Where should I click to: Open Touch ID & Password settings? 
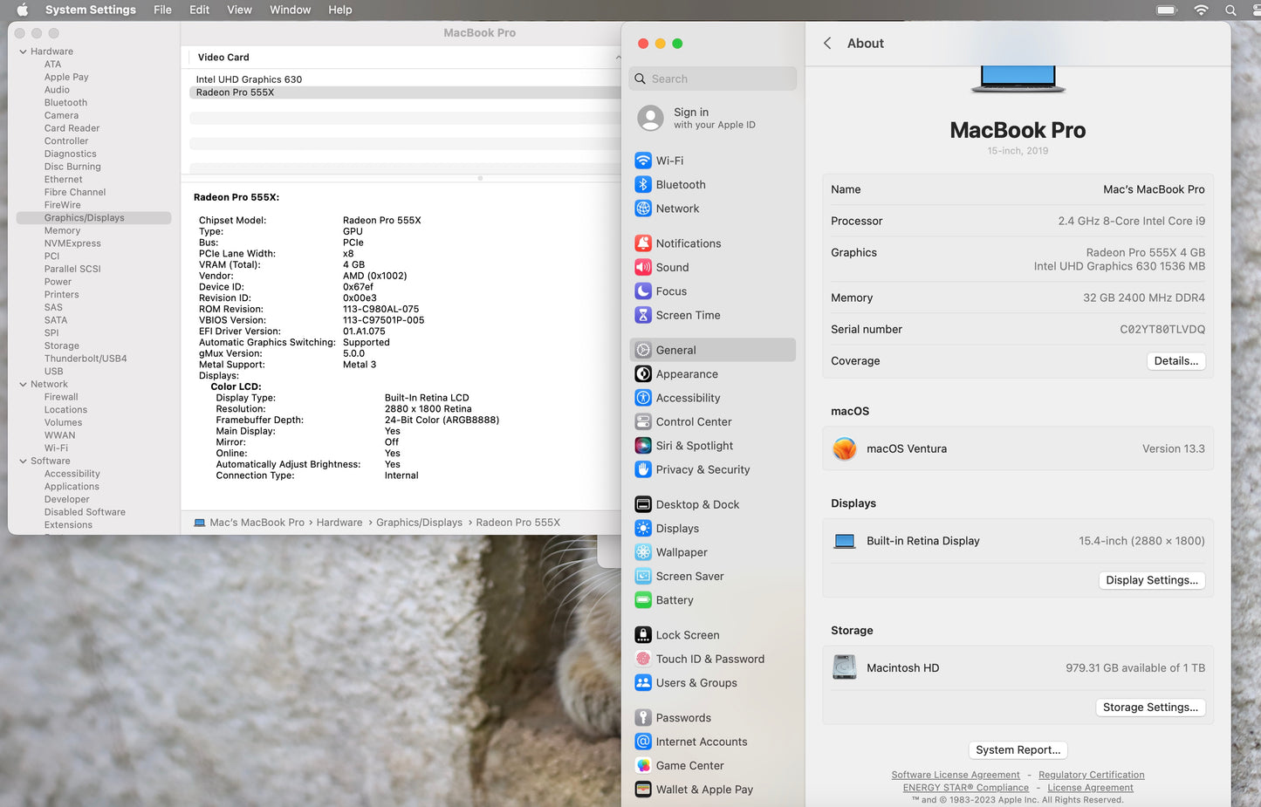point(710,659)
